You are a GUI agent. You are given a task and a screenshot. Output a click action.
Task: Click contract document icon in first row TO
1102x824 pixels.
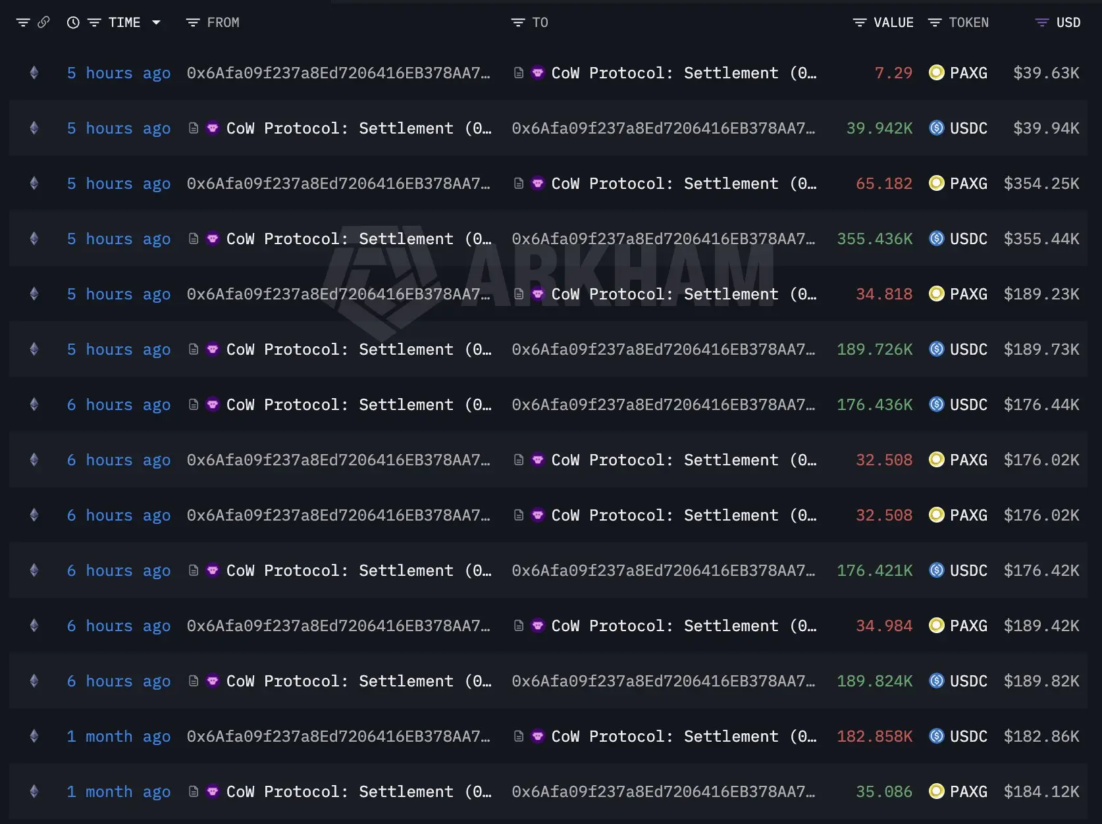(x=519, y=72)
